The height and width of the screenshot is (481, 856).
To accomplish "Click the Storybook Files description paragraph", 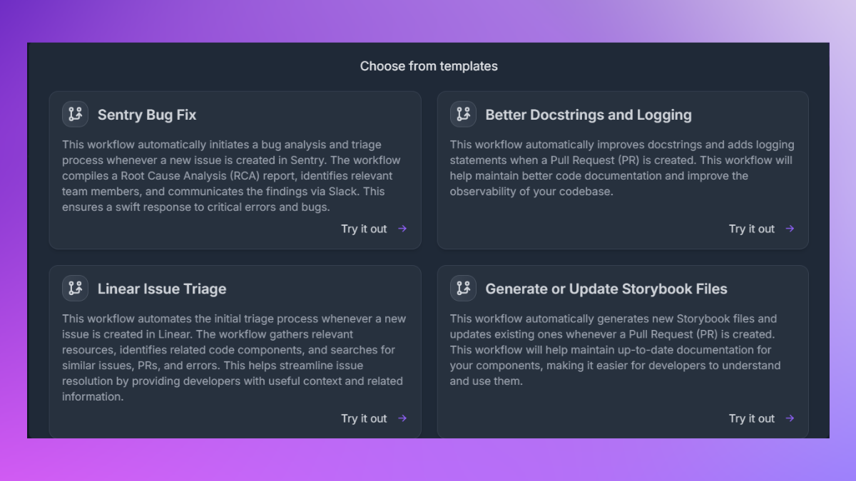I will coord(616,350).
